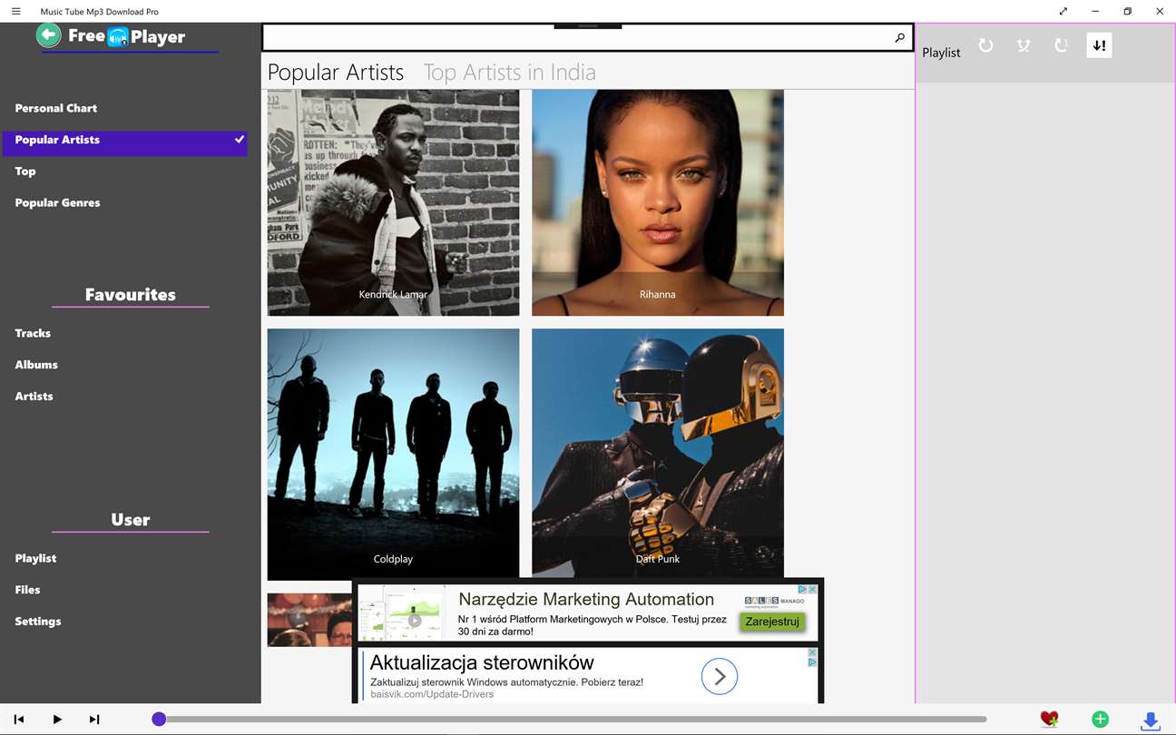Open Files under User section

tap(27, 590)
